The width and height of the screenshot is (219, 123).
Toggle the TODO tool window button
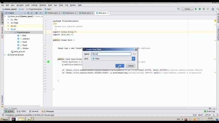pyautogui.click(x=21, y=111)
